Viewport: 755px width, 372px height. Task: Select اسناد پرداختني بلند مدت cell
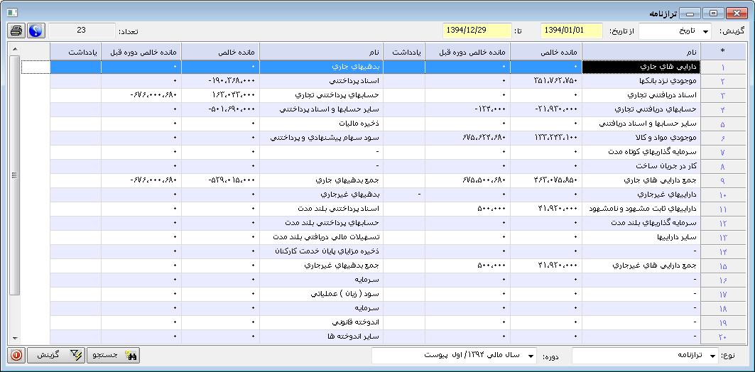pos(322,209)
